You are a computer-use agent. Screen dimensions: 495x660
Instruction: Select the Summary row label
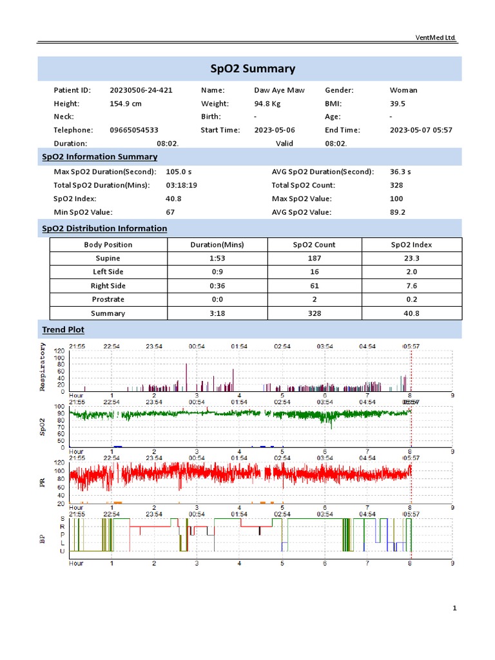(108, 314)
